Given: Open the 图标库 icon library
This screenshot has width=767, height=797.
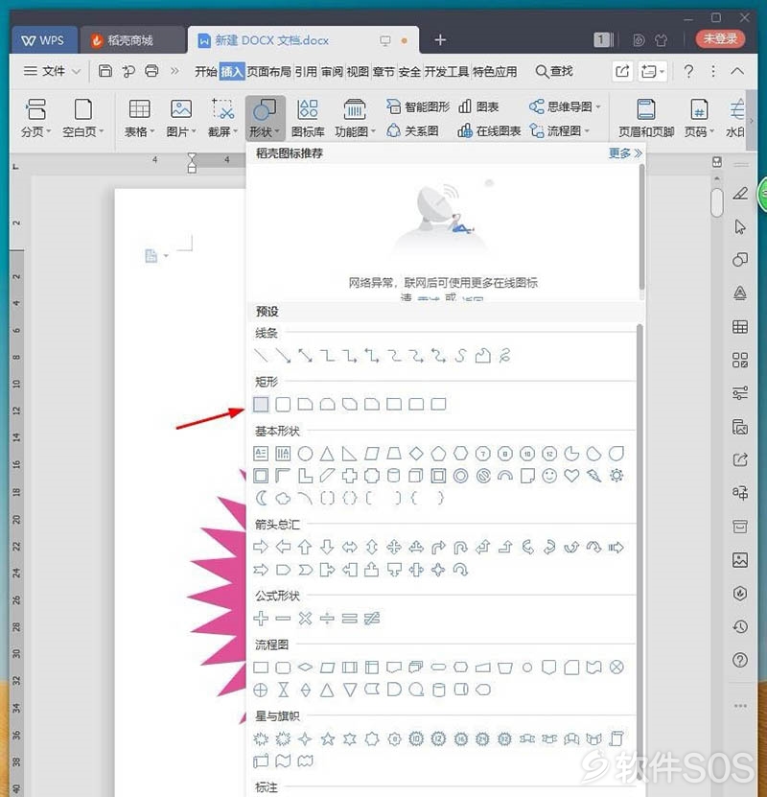Looking at the screenshot, I should [308, 118].
